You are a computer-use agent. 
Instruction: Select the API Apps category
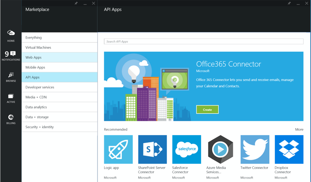[x=60, y=77]
